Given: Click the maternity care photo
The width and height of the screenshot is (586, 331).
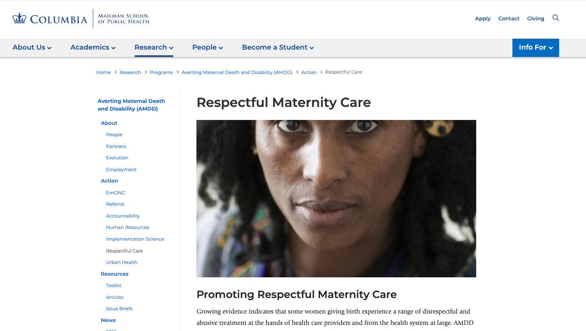Looking at the screenshot, I should 336,198.
